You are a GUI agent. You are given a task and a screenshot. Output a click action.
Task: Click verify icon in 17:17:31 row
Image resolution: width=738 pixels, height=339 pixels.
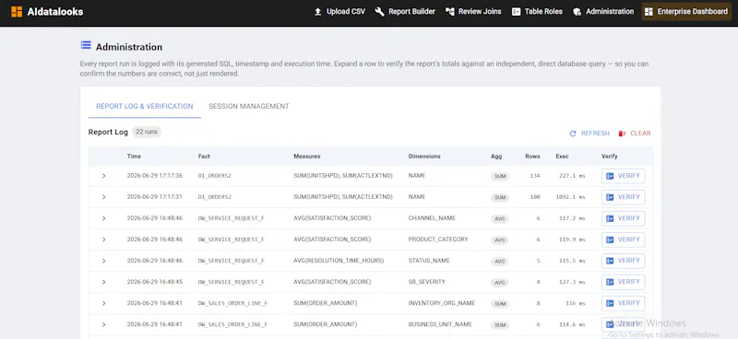[x=610, y=197]
